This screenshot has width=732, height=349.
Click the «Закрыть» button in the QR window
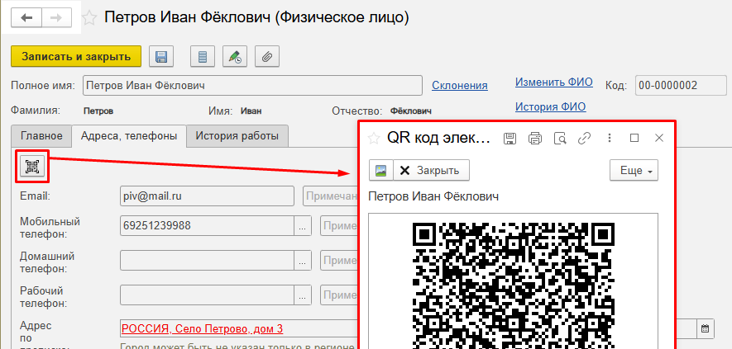click(x=432, y=170)
